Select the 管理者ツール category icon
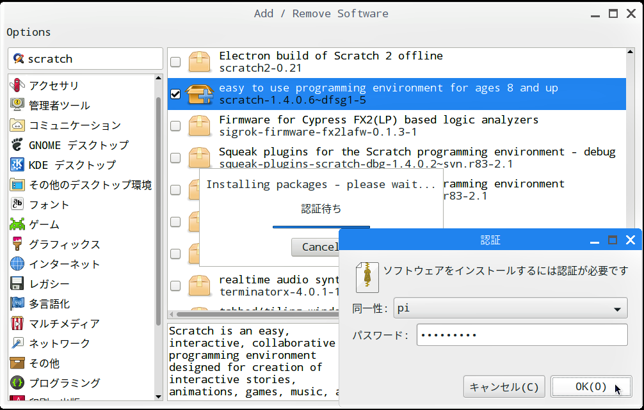 (17, 105)
